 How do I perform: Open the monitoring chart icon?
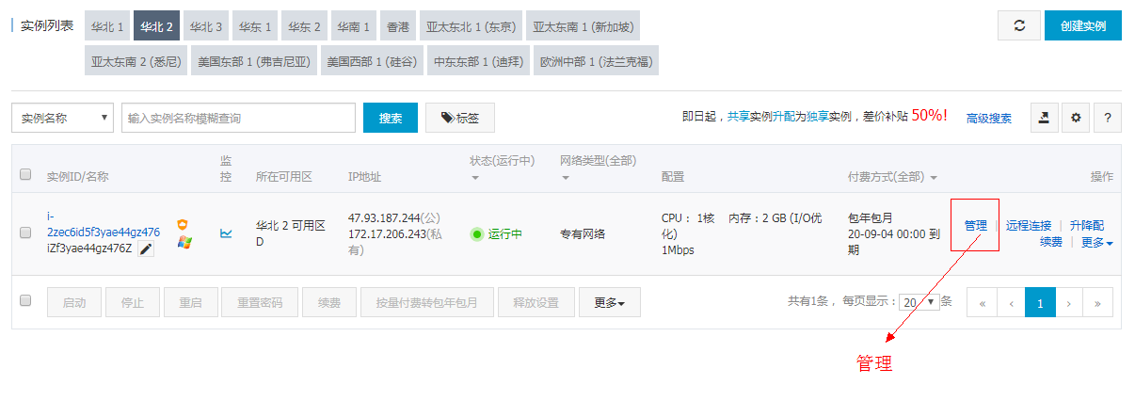point(226,233)
